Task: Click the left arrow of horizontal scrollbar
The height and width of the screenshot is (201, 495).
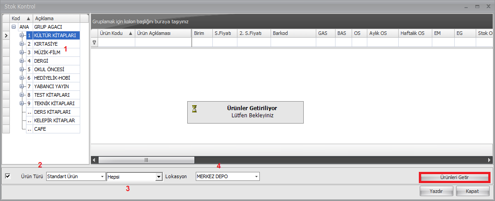Action: (x=94, y=160)
